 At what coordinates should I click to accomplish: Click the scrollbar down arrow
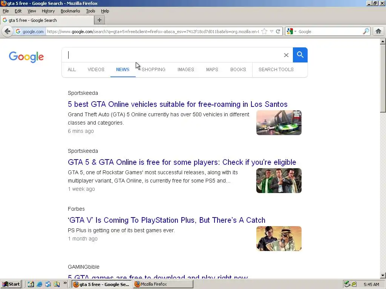(383, 275)
